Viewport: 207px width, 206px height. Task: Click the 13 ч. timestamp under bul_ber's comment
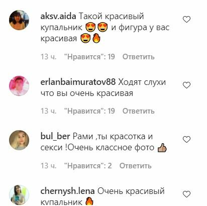[48, 166]
